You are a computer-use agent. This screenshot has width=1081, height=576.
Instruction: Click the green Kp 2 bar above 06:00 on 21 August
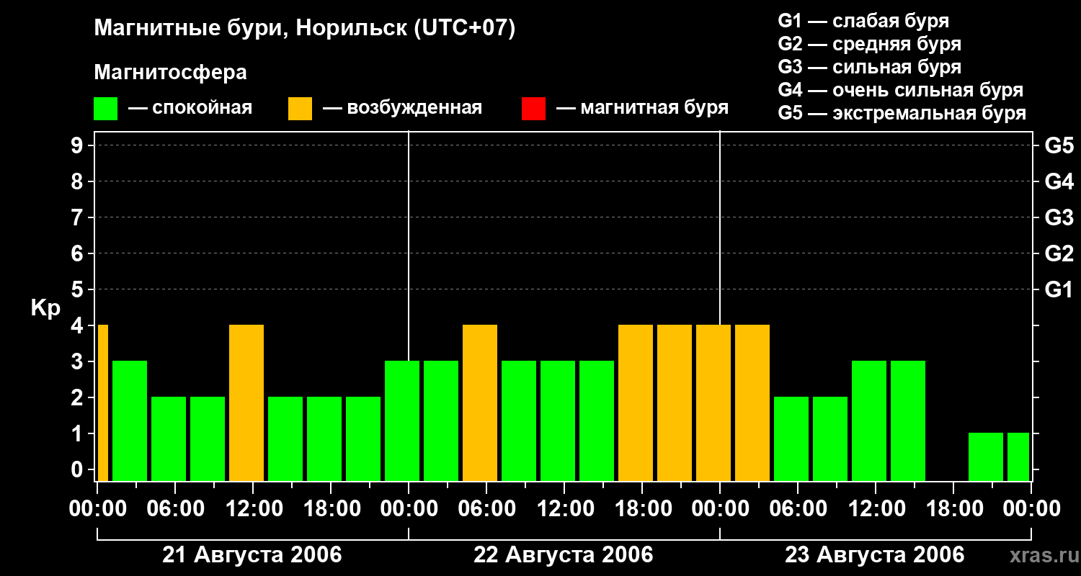pyautogui.click(x=169, y=438)
